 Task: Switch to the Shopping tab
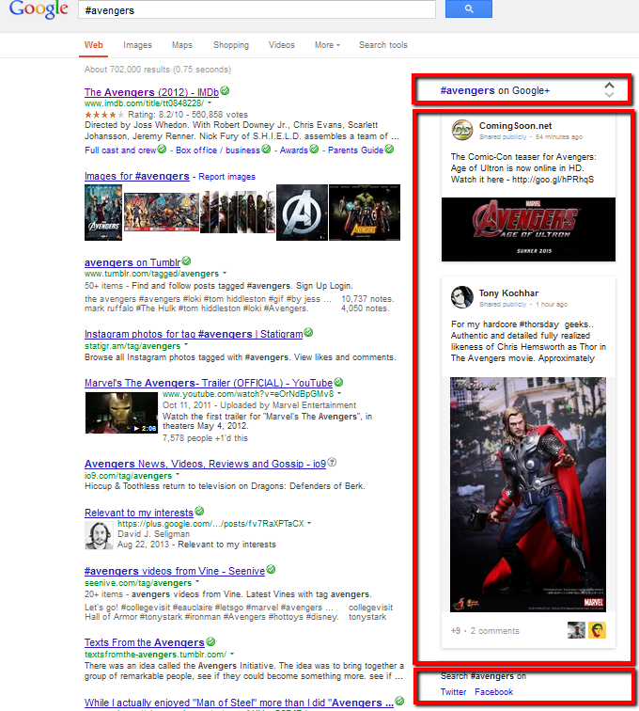click(x=231, y=45)
